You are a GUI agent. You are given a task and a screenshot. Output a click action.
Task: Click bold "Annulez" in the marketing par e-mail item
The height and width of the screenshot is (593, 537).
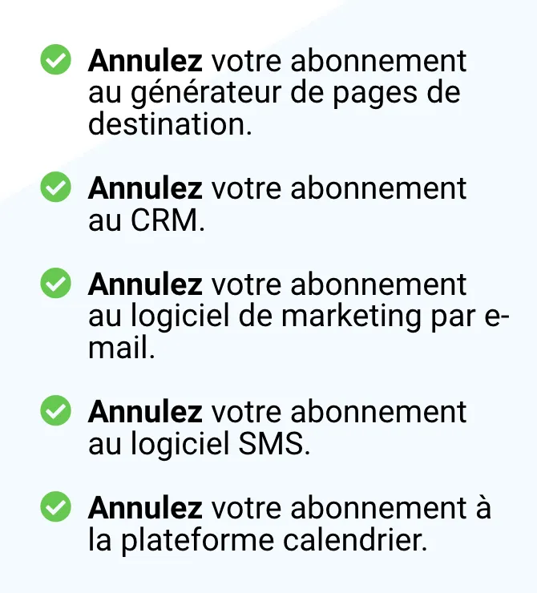[145, 284]
